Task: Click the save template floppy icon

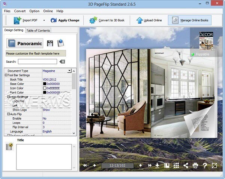Action: 50,43
